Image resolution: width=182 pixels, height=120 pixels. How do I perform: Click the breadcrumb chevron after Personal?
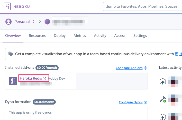point(40,22)
